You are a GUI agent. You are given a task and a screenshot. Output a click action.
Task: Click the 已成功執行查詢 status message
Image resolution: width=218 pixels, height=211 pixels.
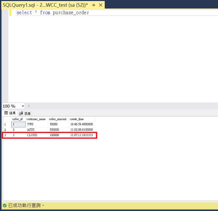[x=26, y=205]
